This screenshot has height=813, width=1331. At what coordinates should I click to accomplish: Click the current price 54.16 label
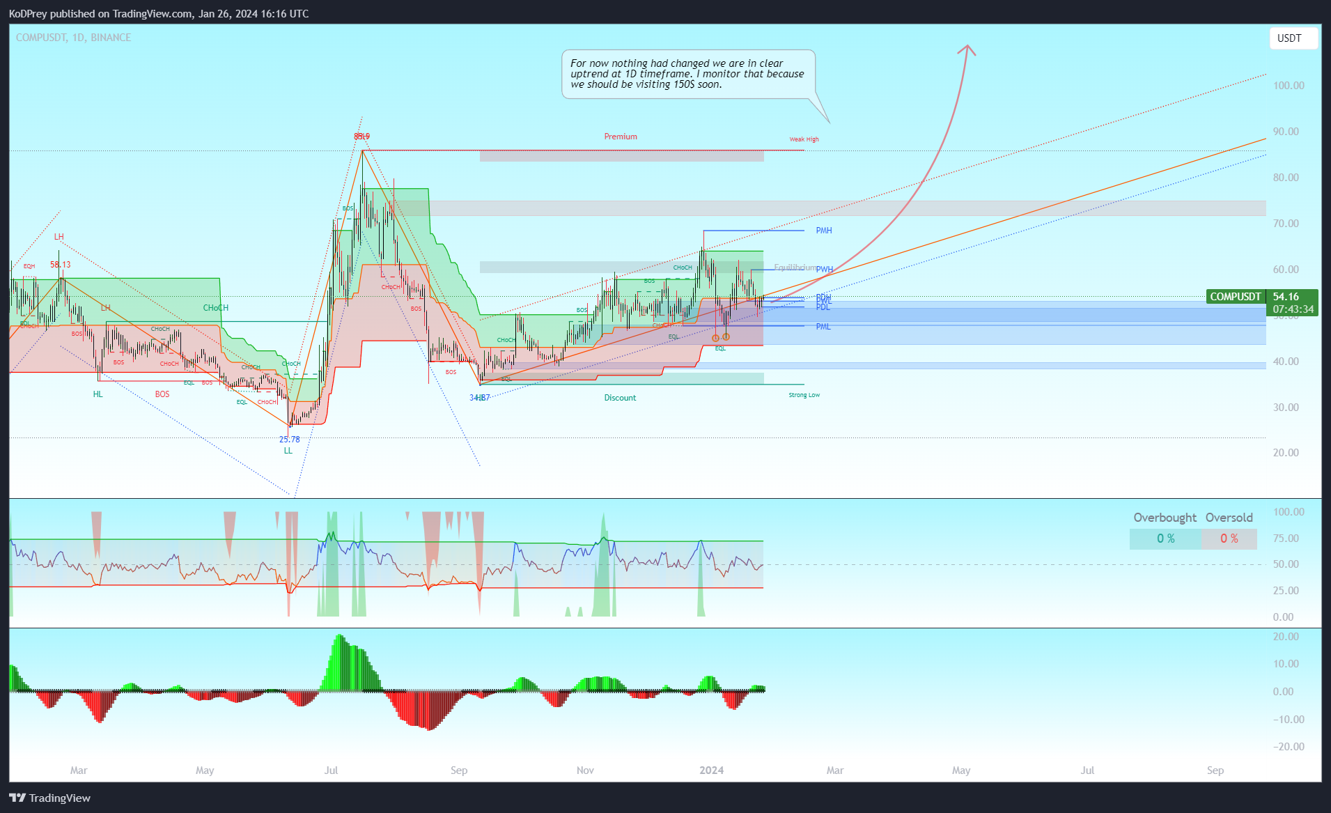pyautogui.click(x=1286, y=297)
